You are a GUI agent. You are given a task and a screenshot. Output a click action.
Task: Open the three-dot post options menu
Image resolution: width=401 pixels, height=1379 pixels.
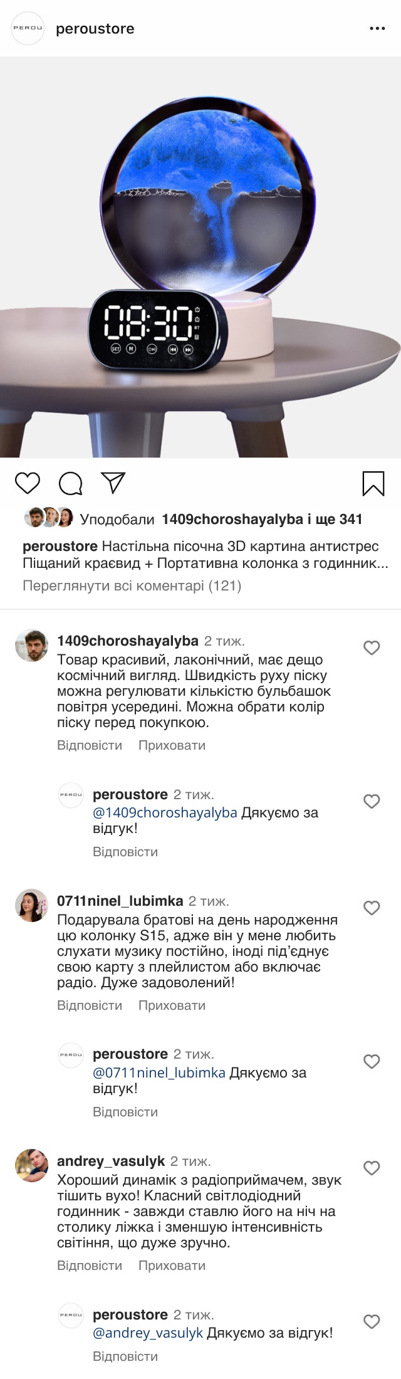[377, 29]
